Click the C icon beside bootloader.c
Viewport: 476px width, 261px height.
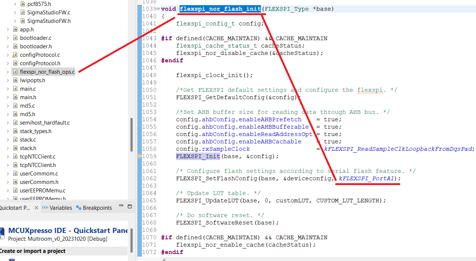[16, 38]
